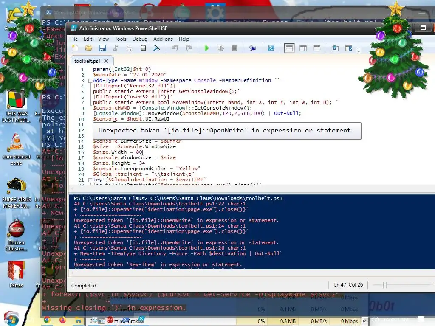Click console error line 'toolbelt.ps1:22 char:1'
Image resolution: width=435 pixels, height=326 pixels.
(x=160, y=204)
